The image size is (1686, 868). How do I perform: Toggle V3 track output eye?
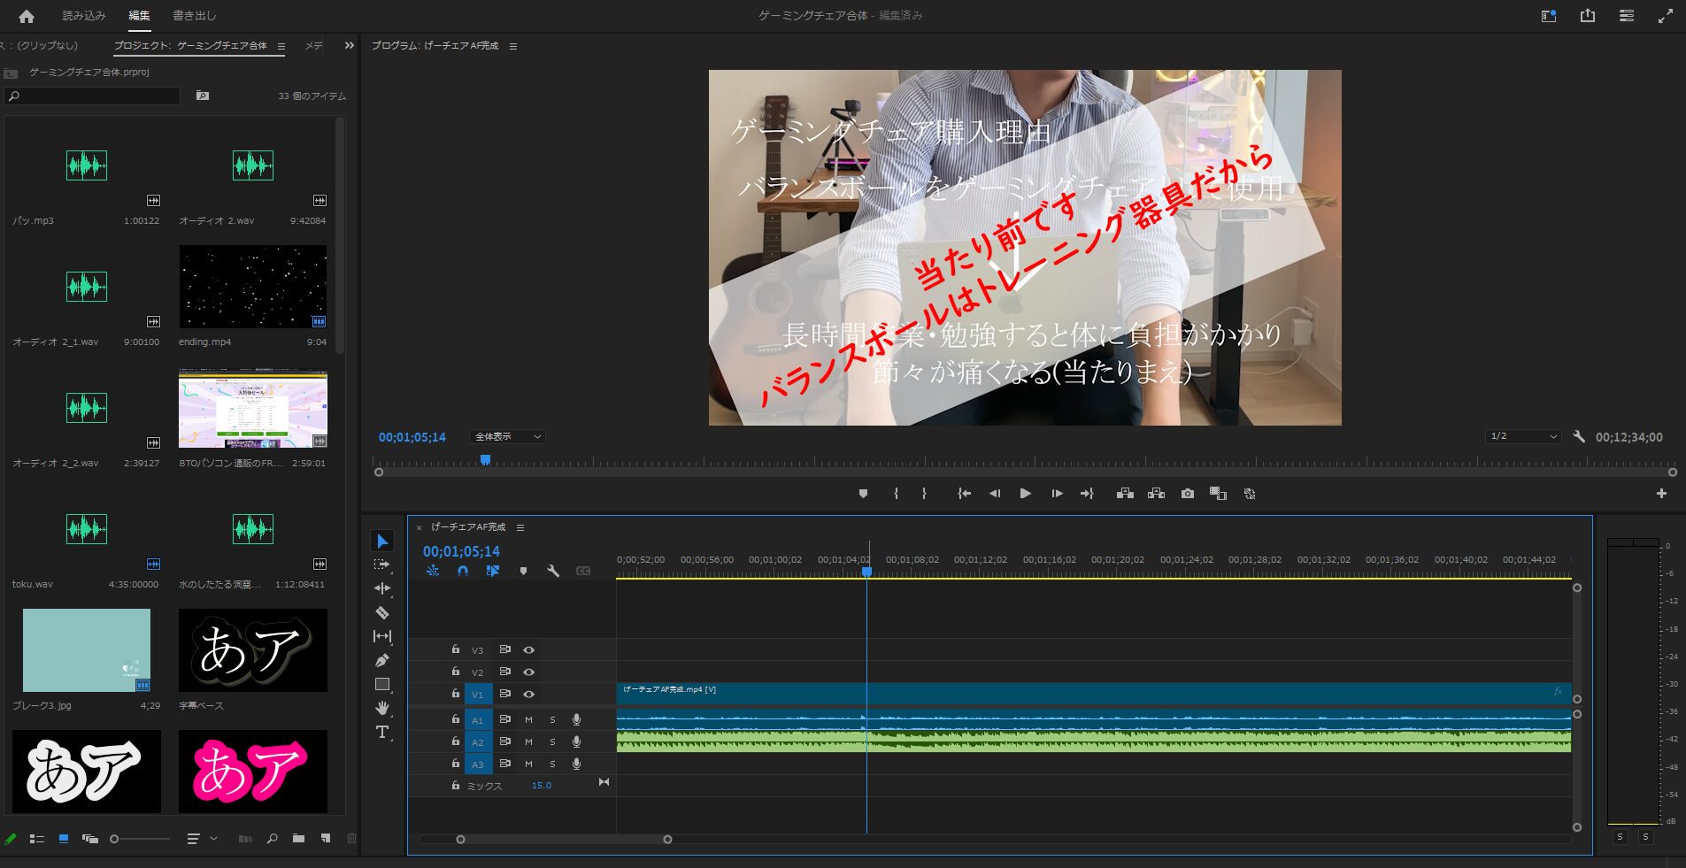pyautogui.click(x=528, y=649)
